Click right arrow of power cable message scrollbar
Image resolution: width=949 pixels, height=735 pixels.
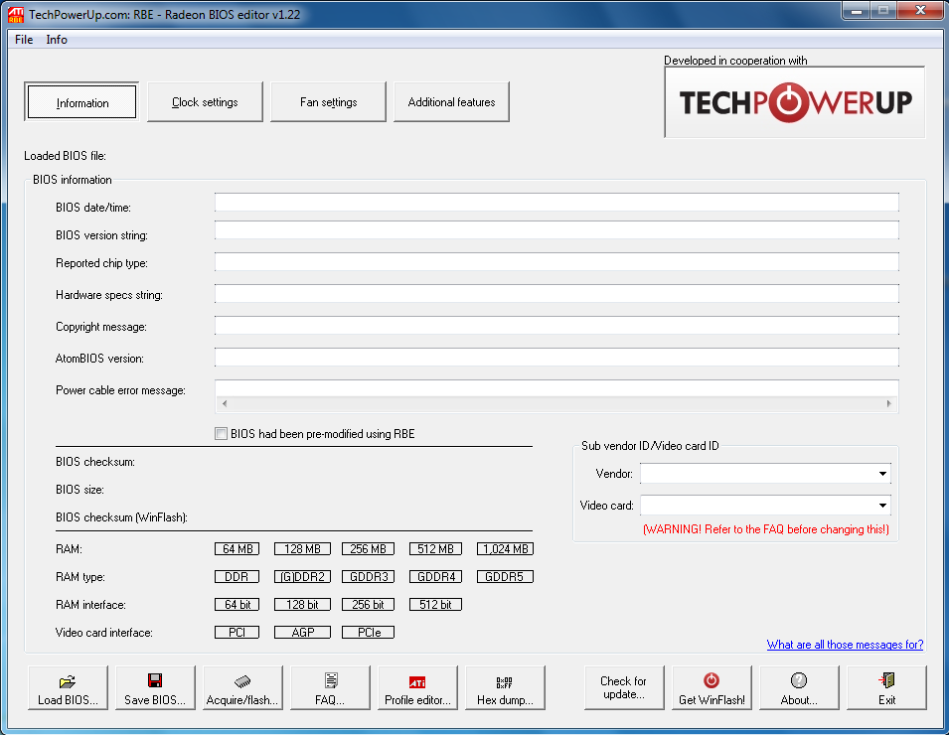[889, 403]
